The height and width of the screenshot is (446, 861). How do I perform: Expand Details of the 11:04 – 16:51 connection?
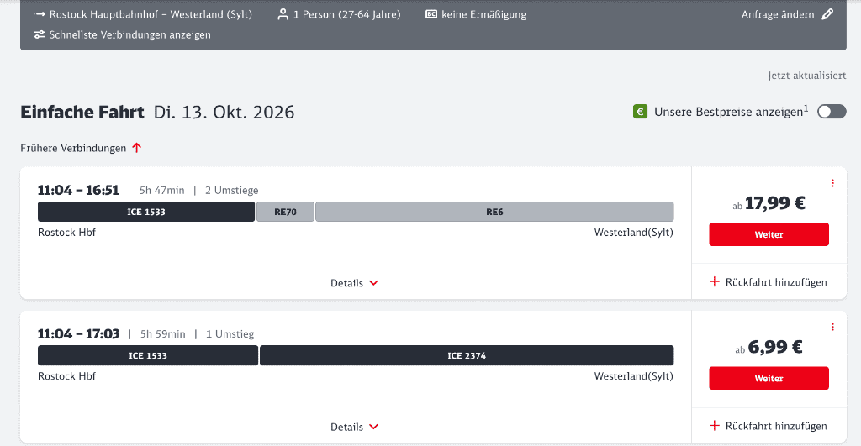coord(355,283)
